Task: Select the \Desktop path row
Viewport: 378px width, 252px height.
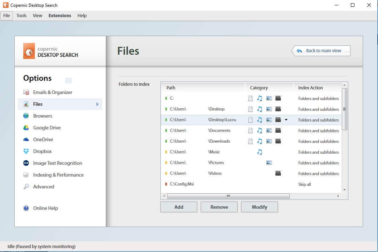Action: [x=251, y=109]
